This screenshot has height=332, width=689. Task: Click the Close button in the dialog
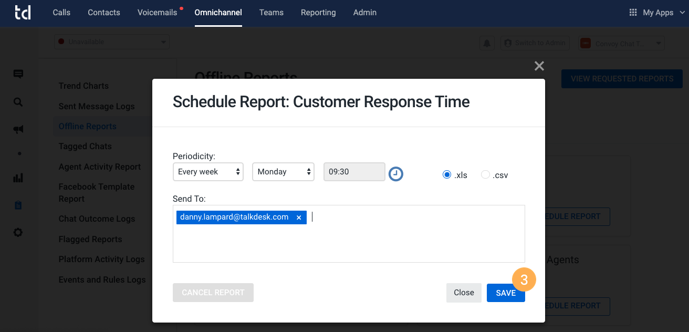pos(464,293)
